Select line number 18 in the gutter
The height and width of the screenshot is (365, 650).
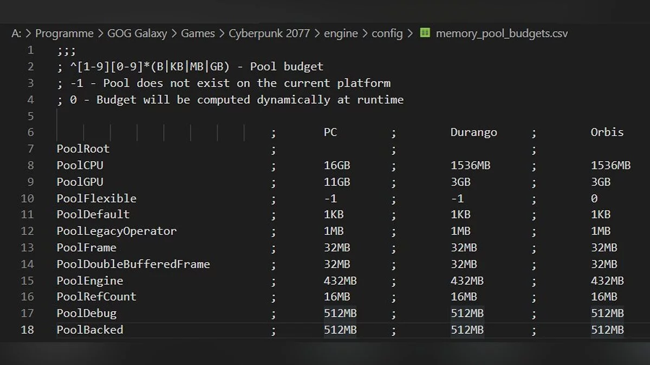click(x=27, y=329)
